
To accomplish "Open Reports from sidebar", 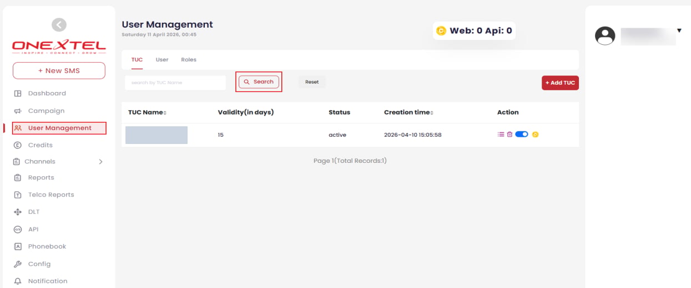I will [41, 178].
